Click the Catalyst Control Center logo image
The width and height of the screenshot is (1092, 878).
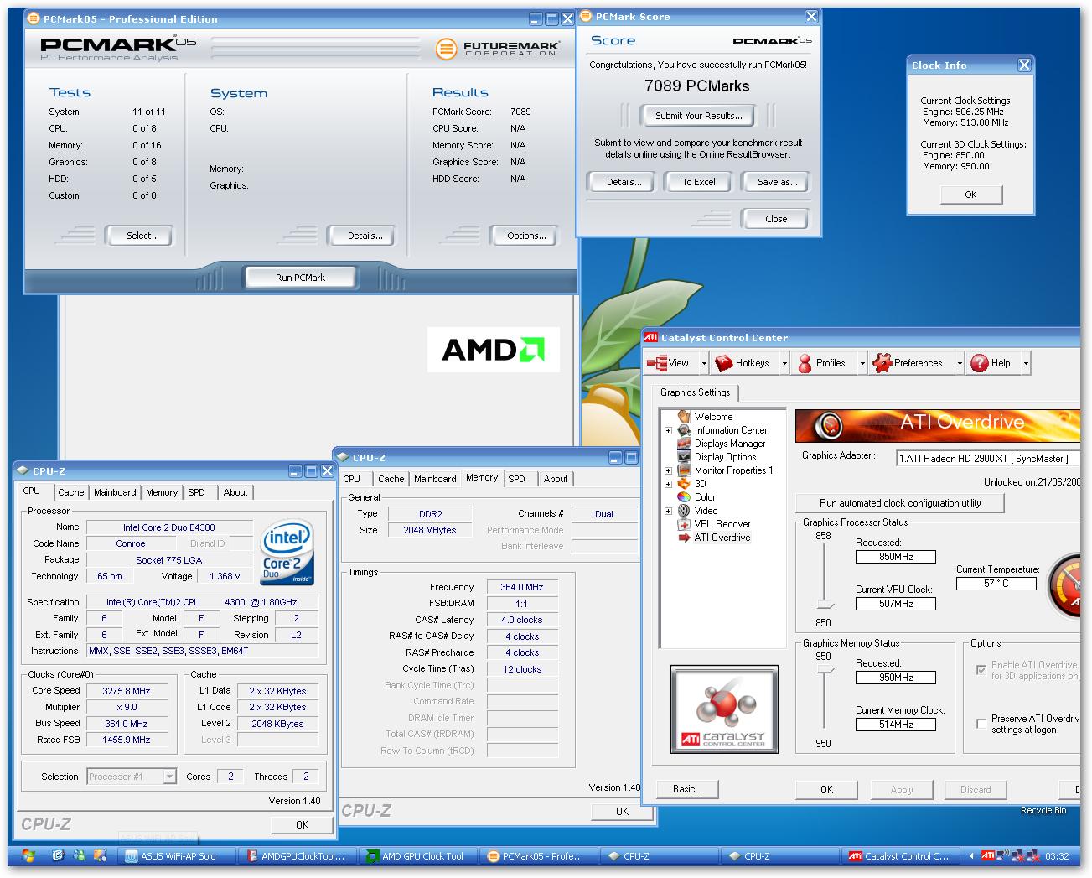click(x=724, y=709)
